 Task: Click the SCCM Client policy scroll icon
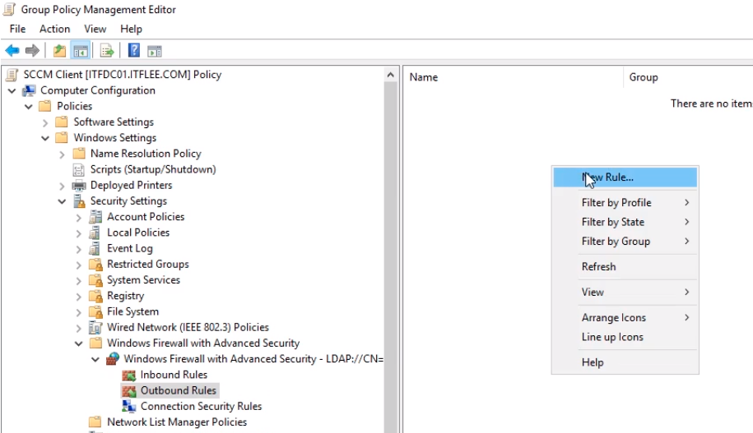click(x=12, y=75)
